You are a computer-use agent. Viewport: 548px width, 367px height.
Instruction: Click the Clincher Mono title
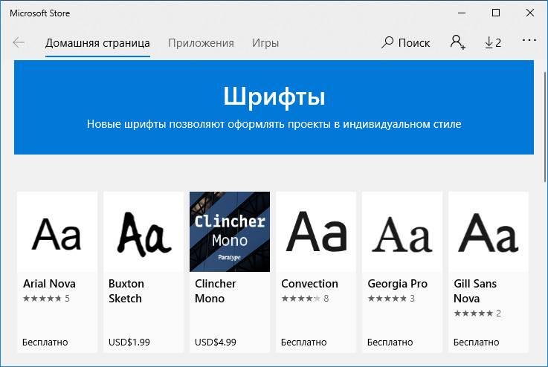tap(216, 291)
